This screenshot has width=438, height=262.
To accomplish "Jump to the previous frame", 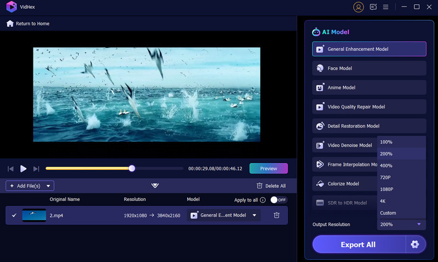I will pos(10,169).
